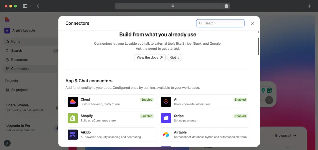Click the Stripe Enabled badge
The height and width of the screenshot is (150, 318).
(x=240, y=116)
